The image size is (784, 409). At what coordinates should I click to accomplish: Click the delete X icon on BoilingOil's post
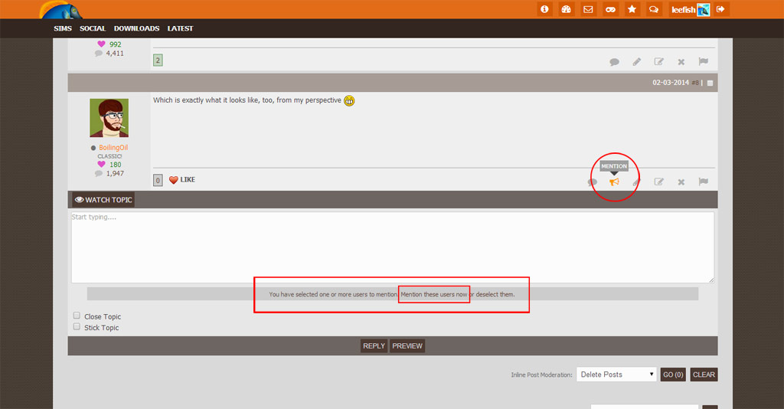681,182
